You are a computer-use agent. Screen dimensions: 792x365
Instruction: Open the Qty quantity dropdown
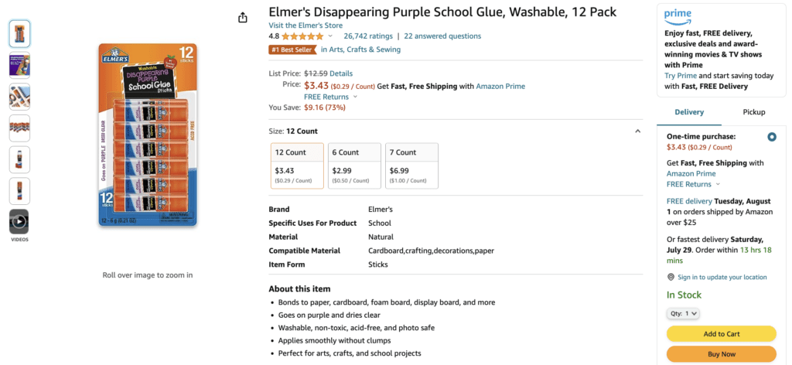(x=683, y=313)
